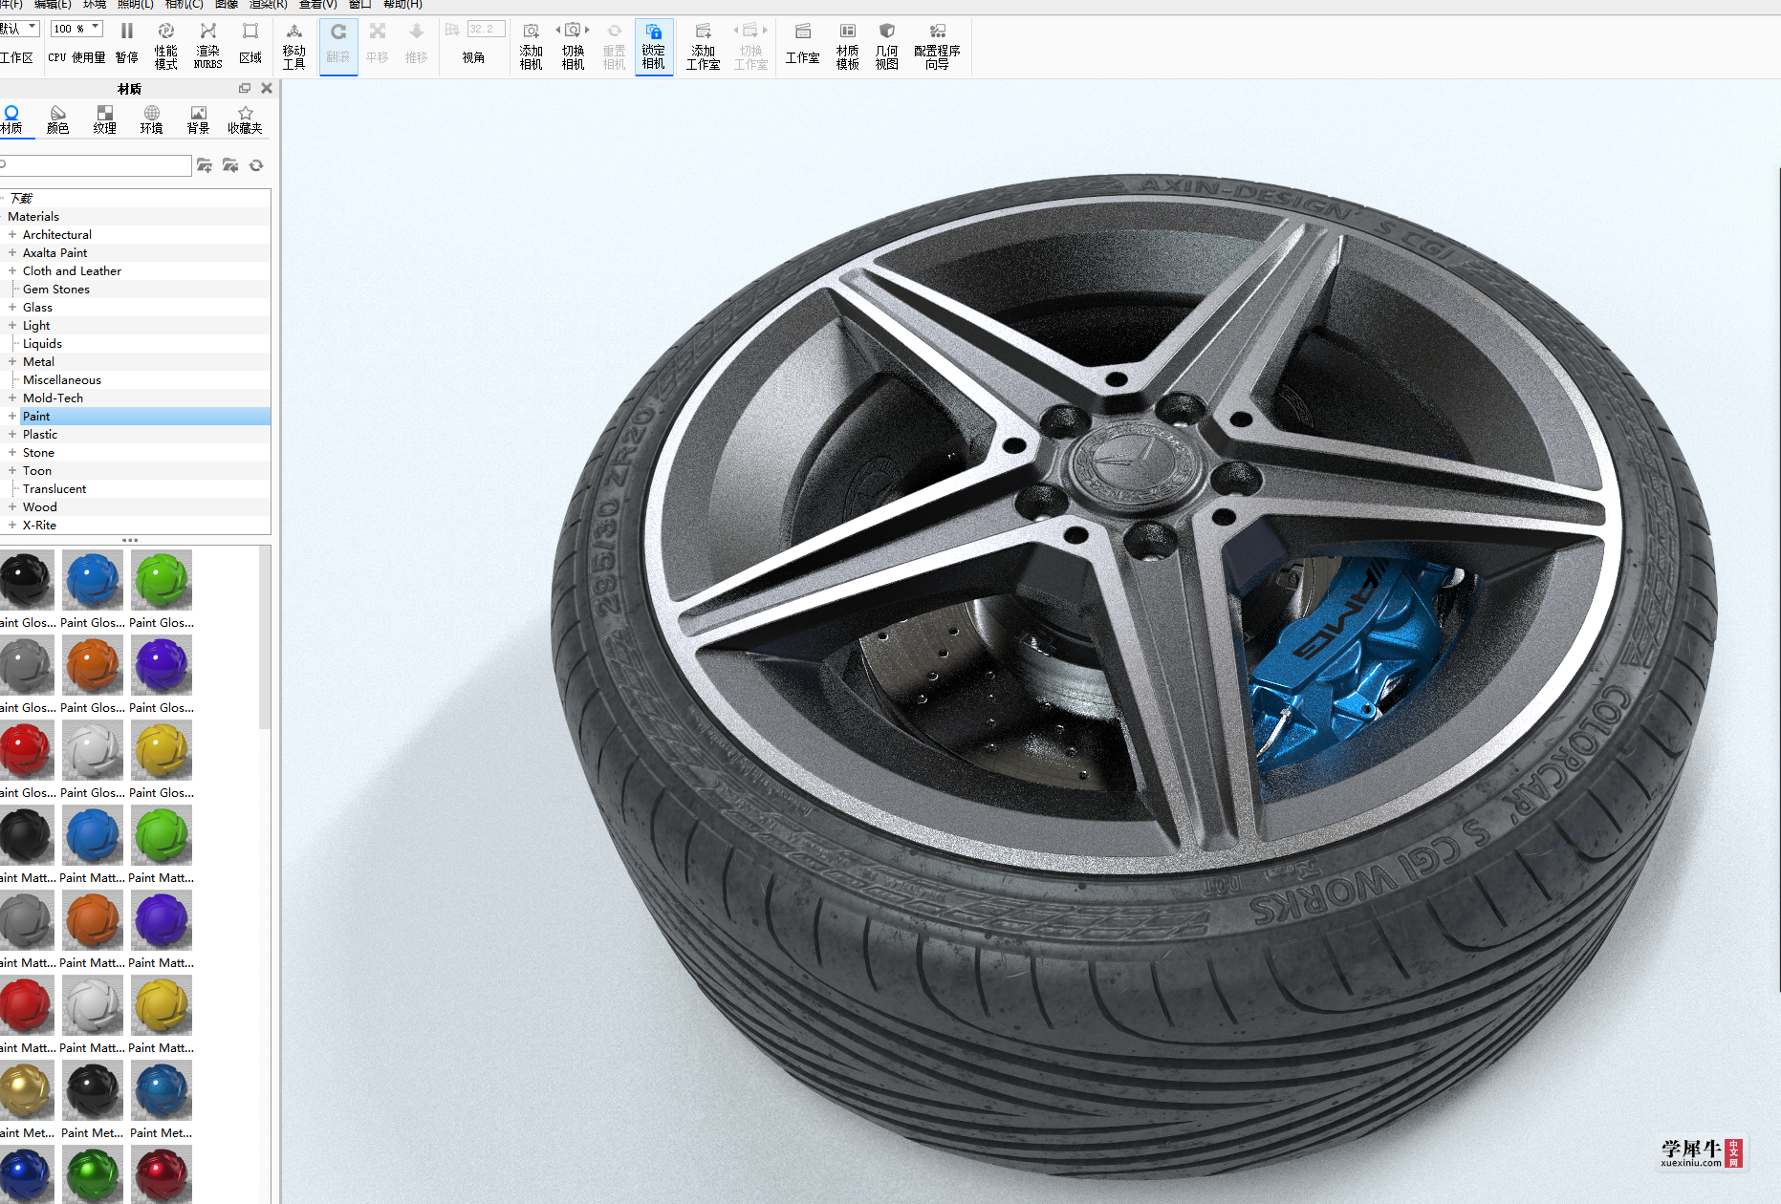The image size is (1781, 1204).
Task: Pick the green Paint Gloss material ball
Action: [162, 579]
